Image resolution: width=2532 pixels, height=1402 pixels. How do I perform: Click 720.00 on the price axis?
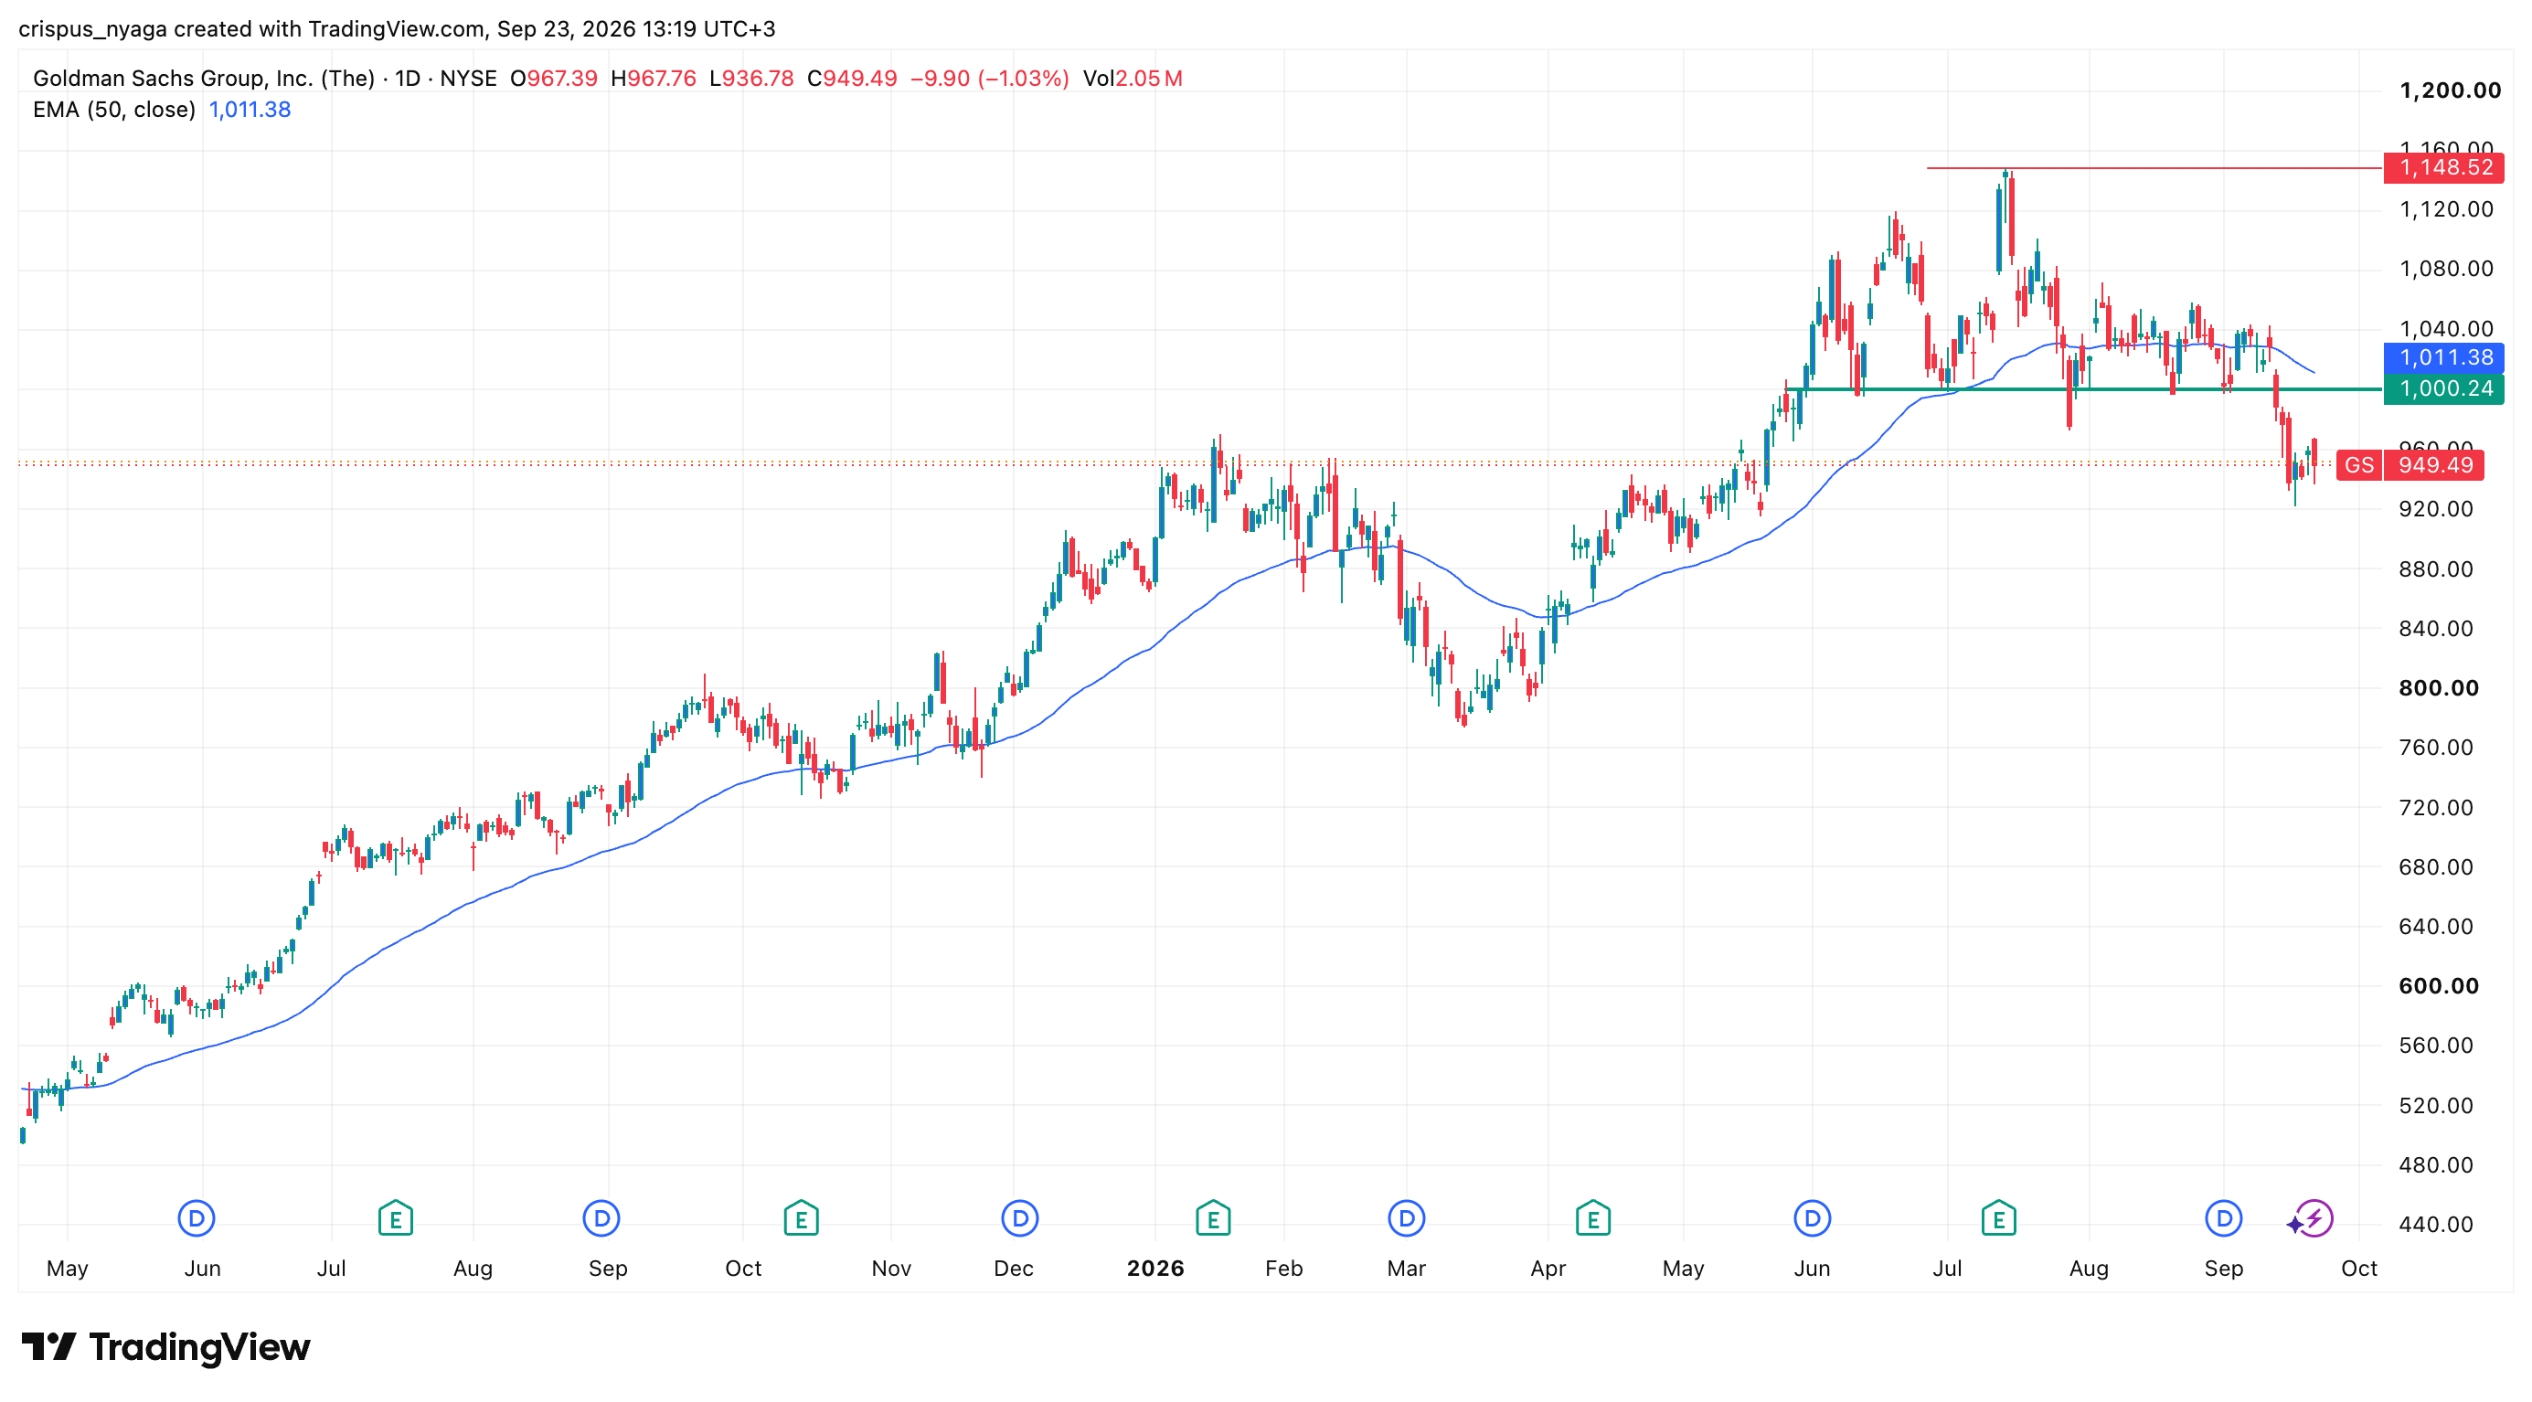tap(2436, 808)
